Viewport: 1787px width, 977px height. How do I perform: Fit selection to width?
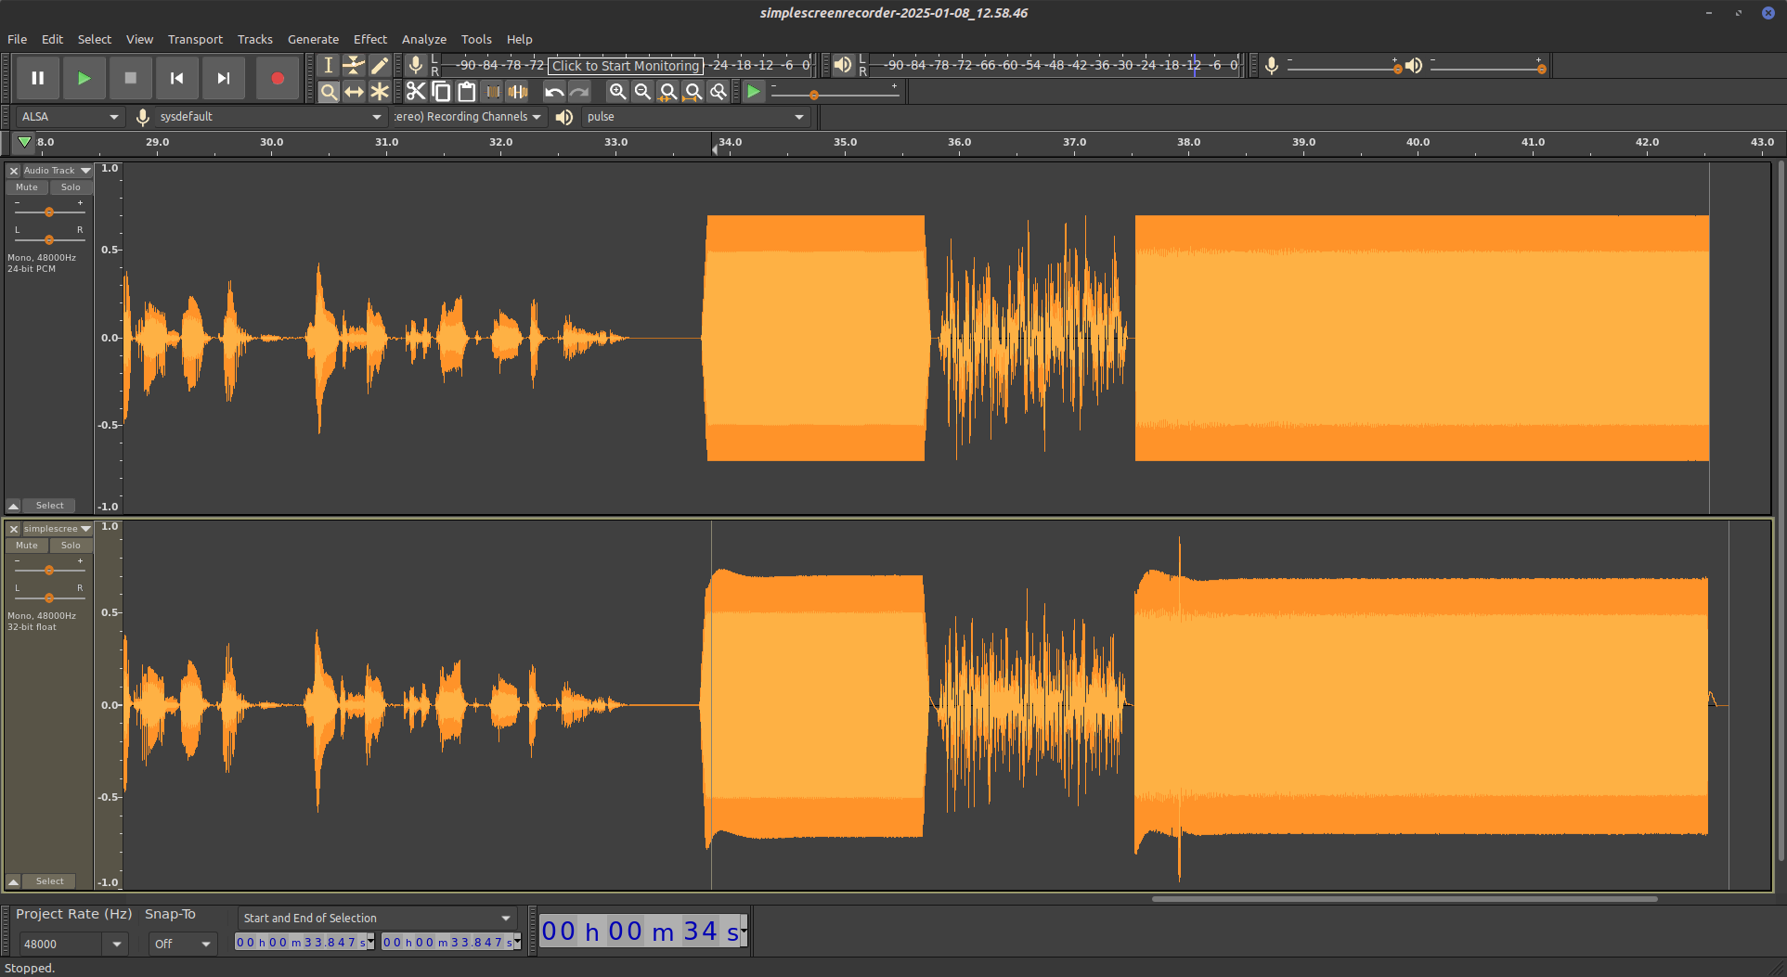tap(667, 91)
